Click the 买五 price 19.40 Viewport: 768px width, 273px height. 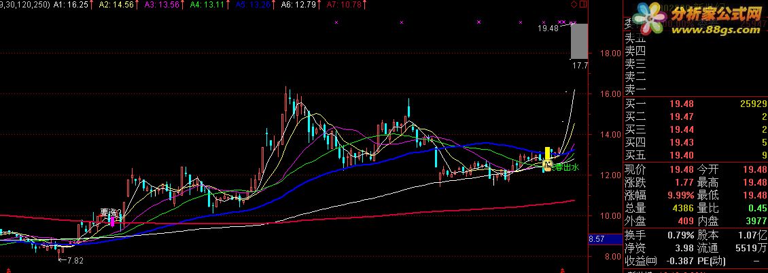[682, 156]
